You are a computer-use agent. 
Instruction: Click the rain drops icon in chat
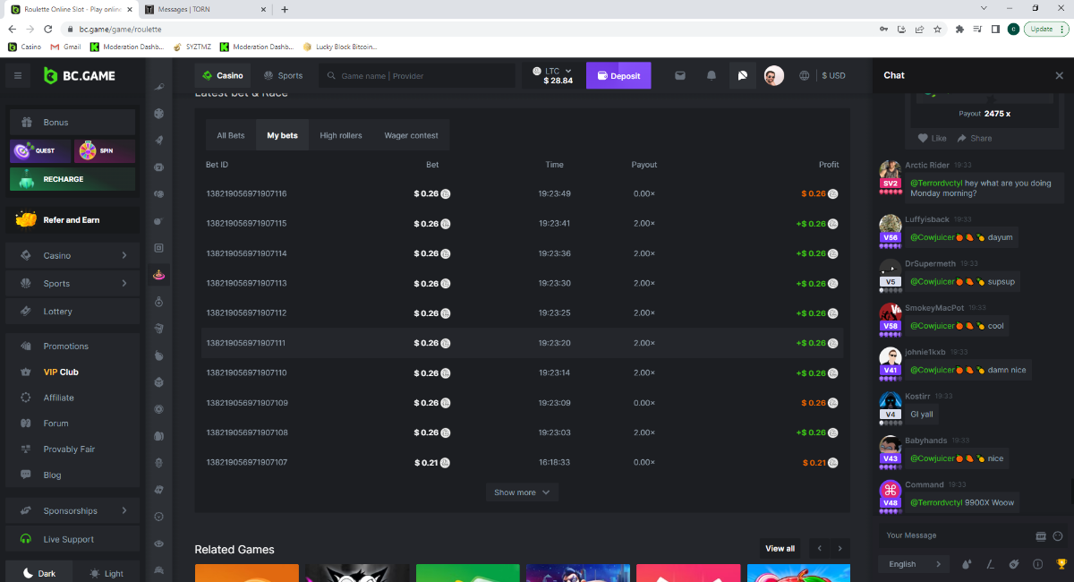967,564
